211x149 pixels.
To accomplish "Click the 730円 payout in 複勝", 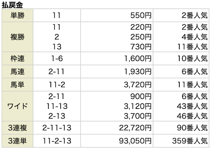I will (141, 47).
